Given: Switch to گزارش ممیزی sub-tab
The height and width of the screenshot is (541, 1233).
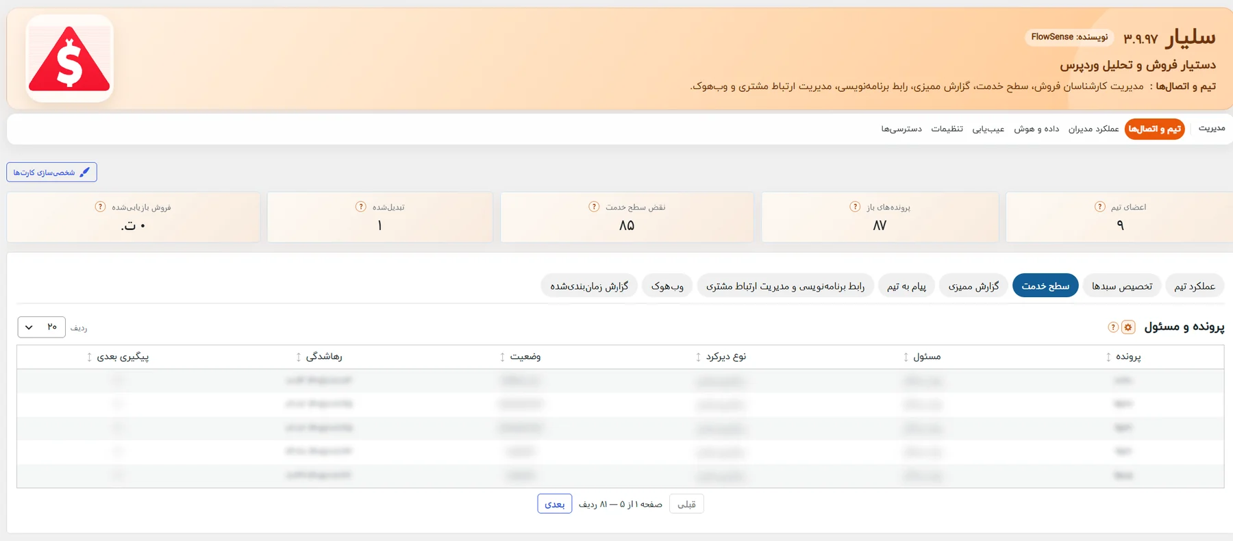Looking at the screenshot, I should click(973, 286).
